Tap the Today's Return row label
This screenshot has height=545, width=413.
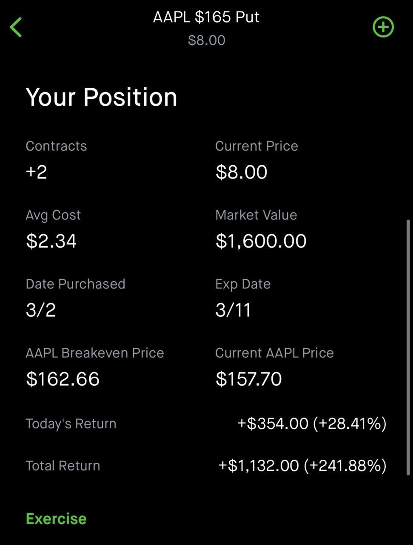(71, 424)
